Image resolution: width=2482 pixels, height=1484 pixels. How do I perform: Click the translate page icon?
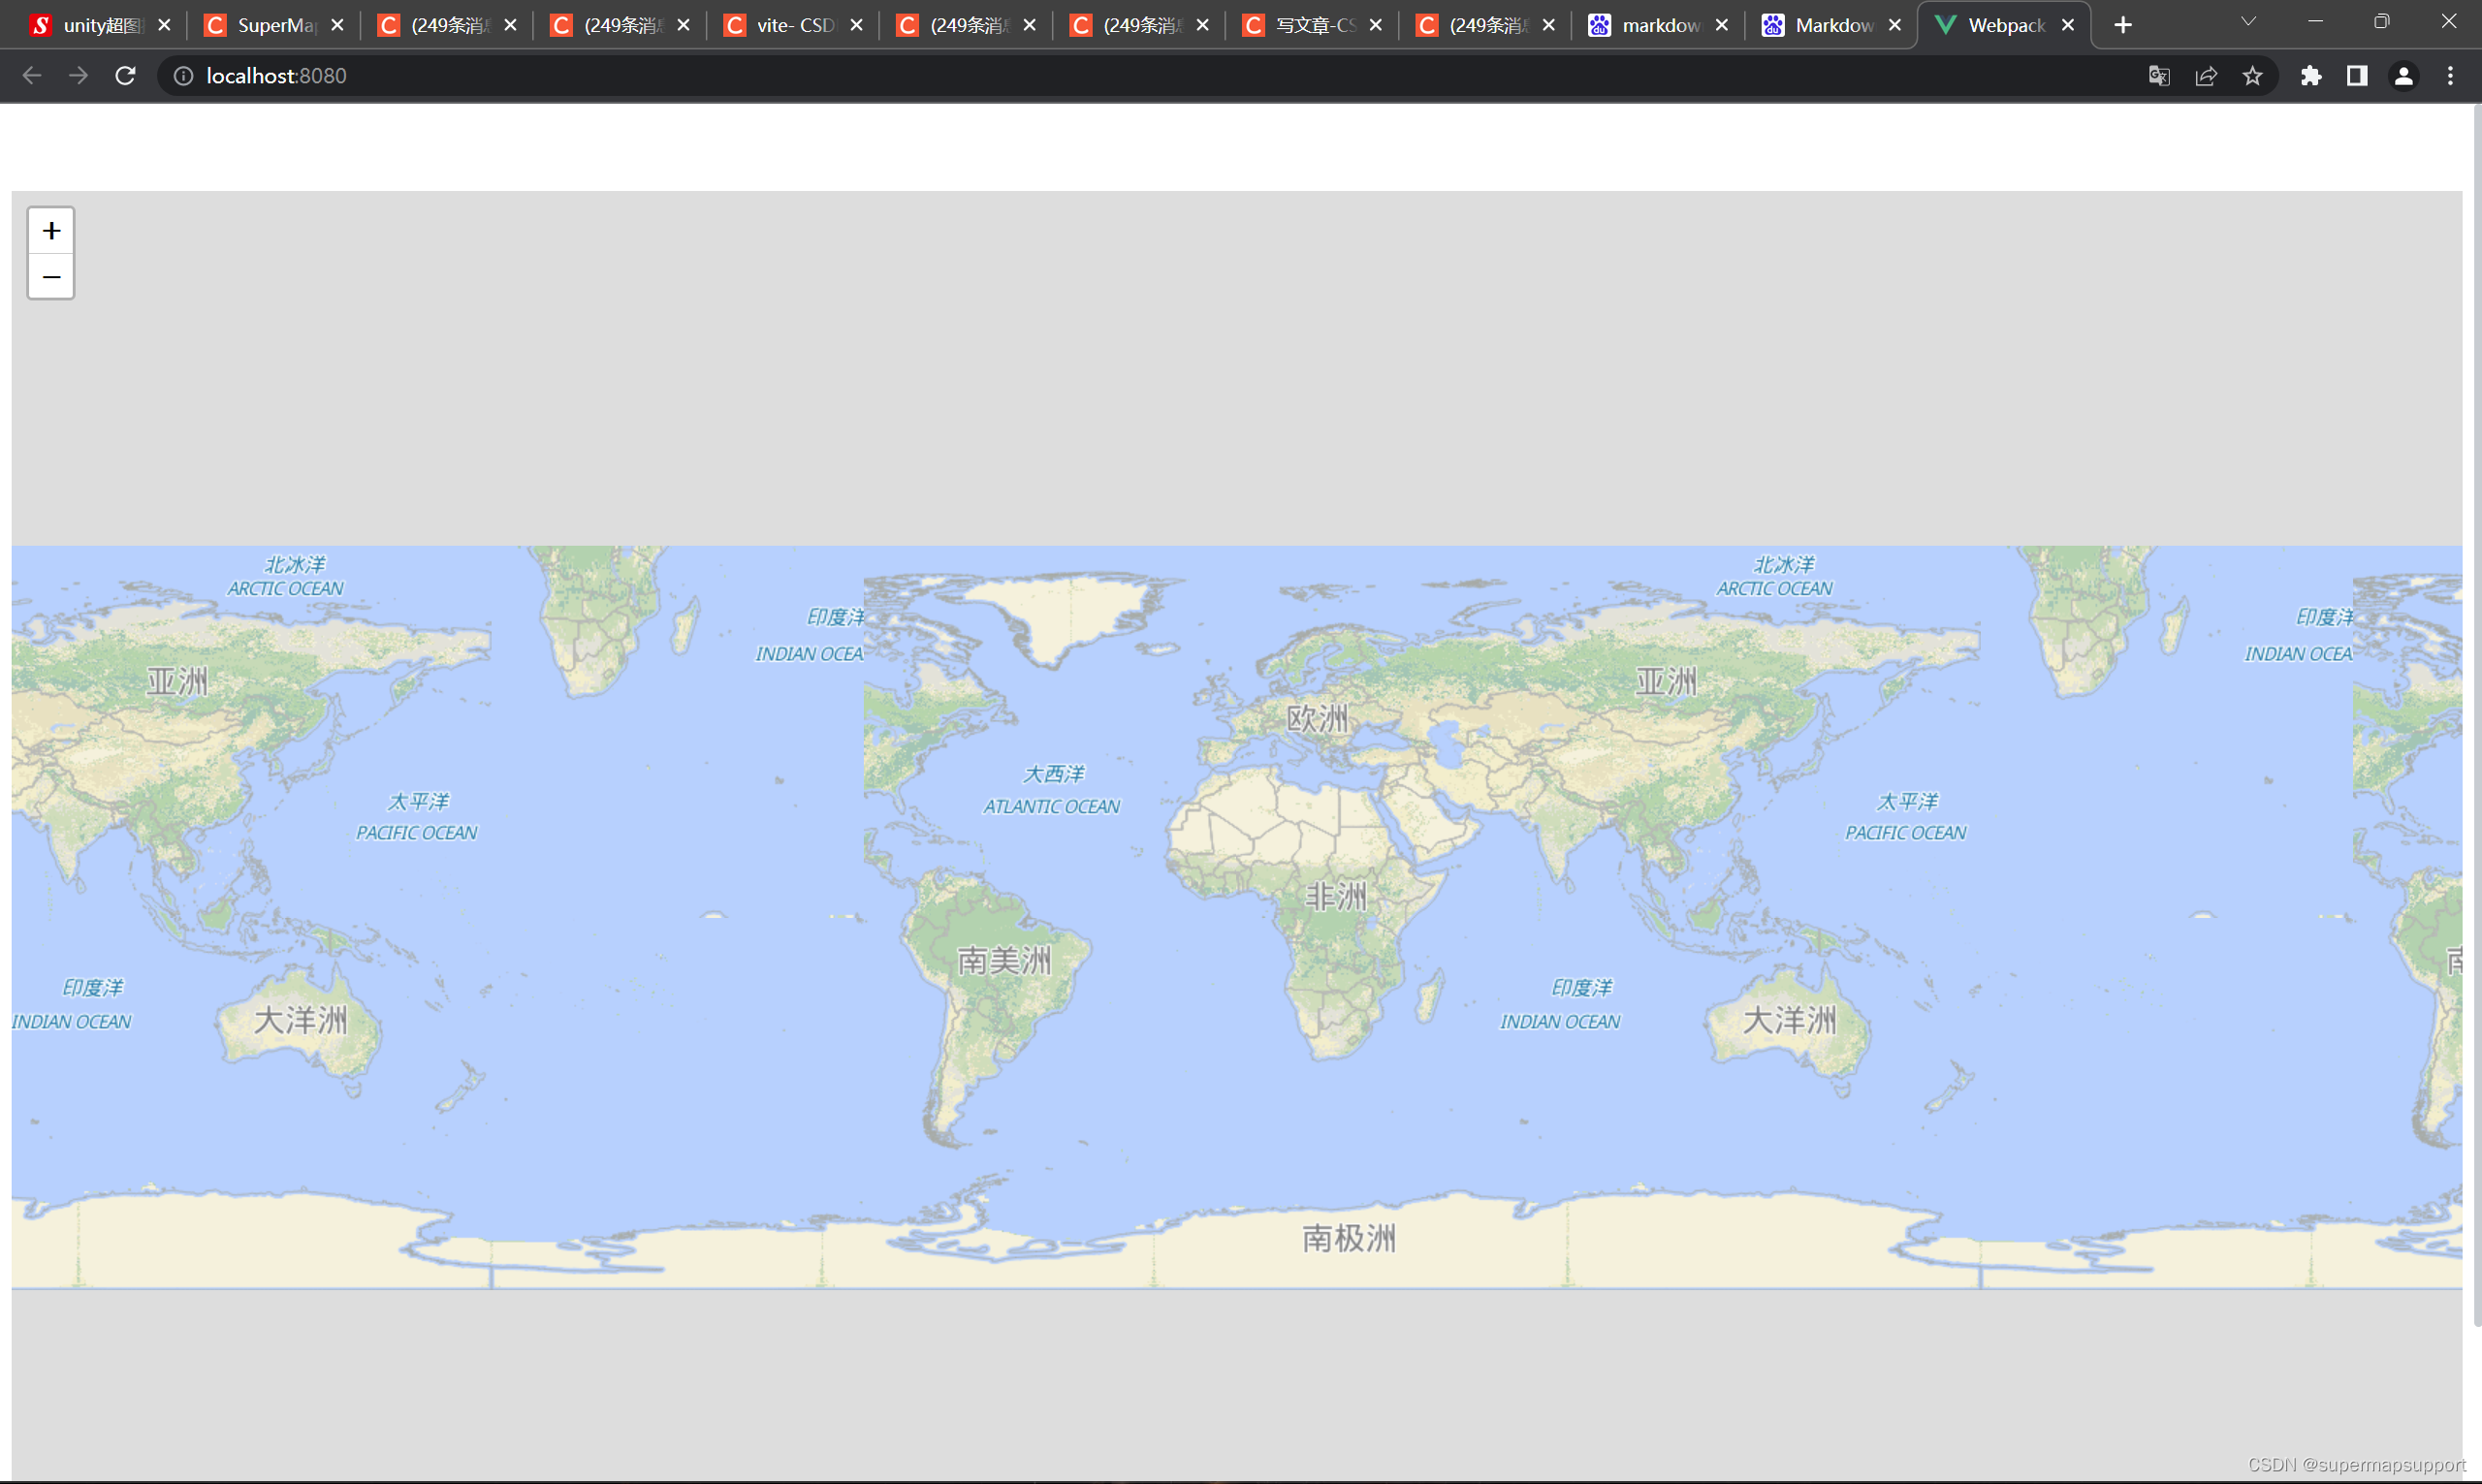pos(2159,76)
